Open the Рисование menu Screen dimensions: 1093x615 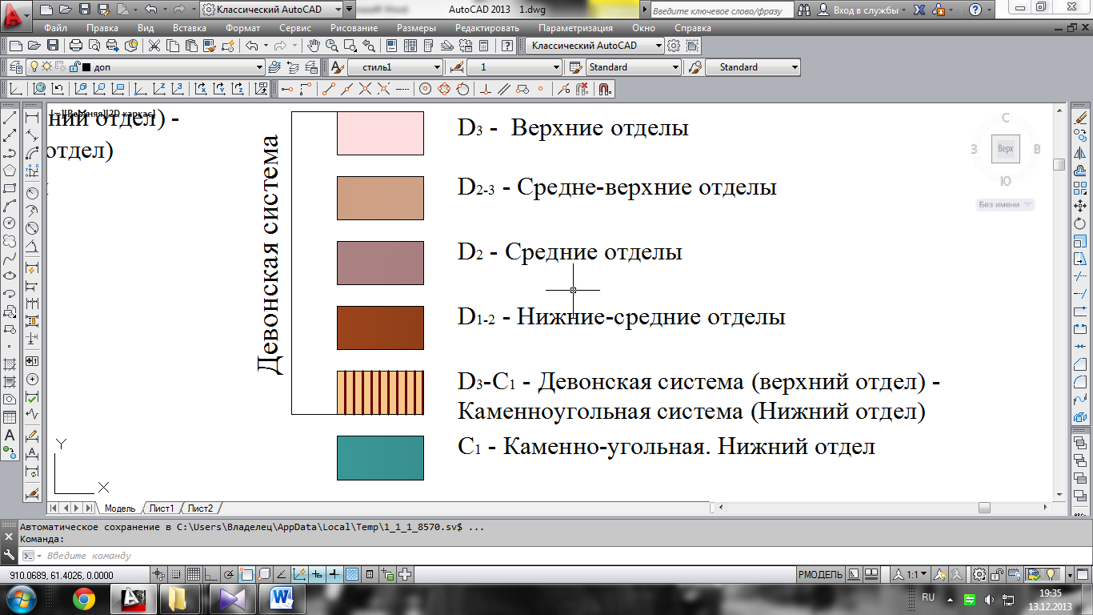[x=355, y=28]
